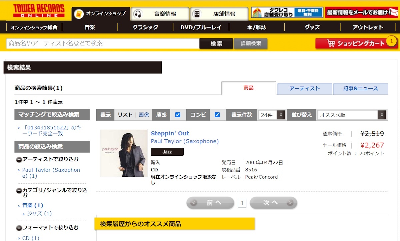Filter by Paul Taylor (Saxophone) (1) in sidebar

tap(51, 173)
